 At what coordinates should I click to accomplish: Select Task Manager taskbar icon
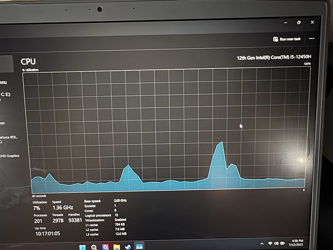point(139,246)
